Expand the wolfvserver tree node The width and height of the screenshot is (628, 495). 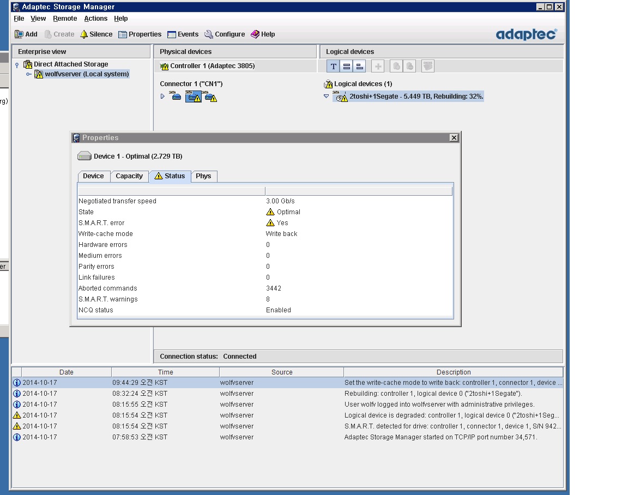29,74
